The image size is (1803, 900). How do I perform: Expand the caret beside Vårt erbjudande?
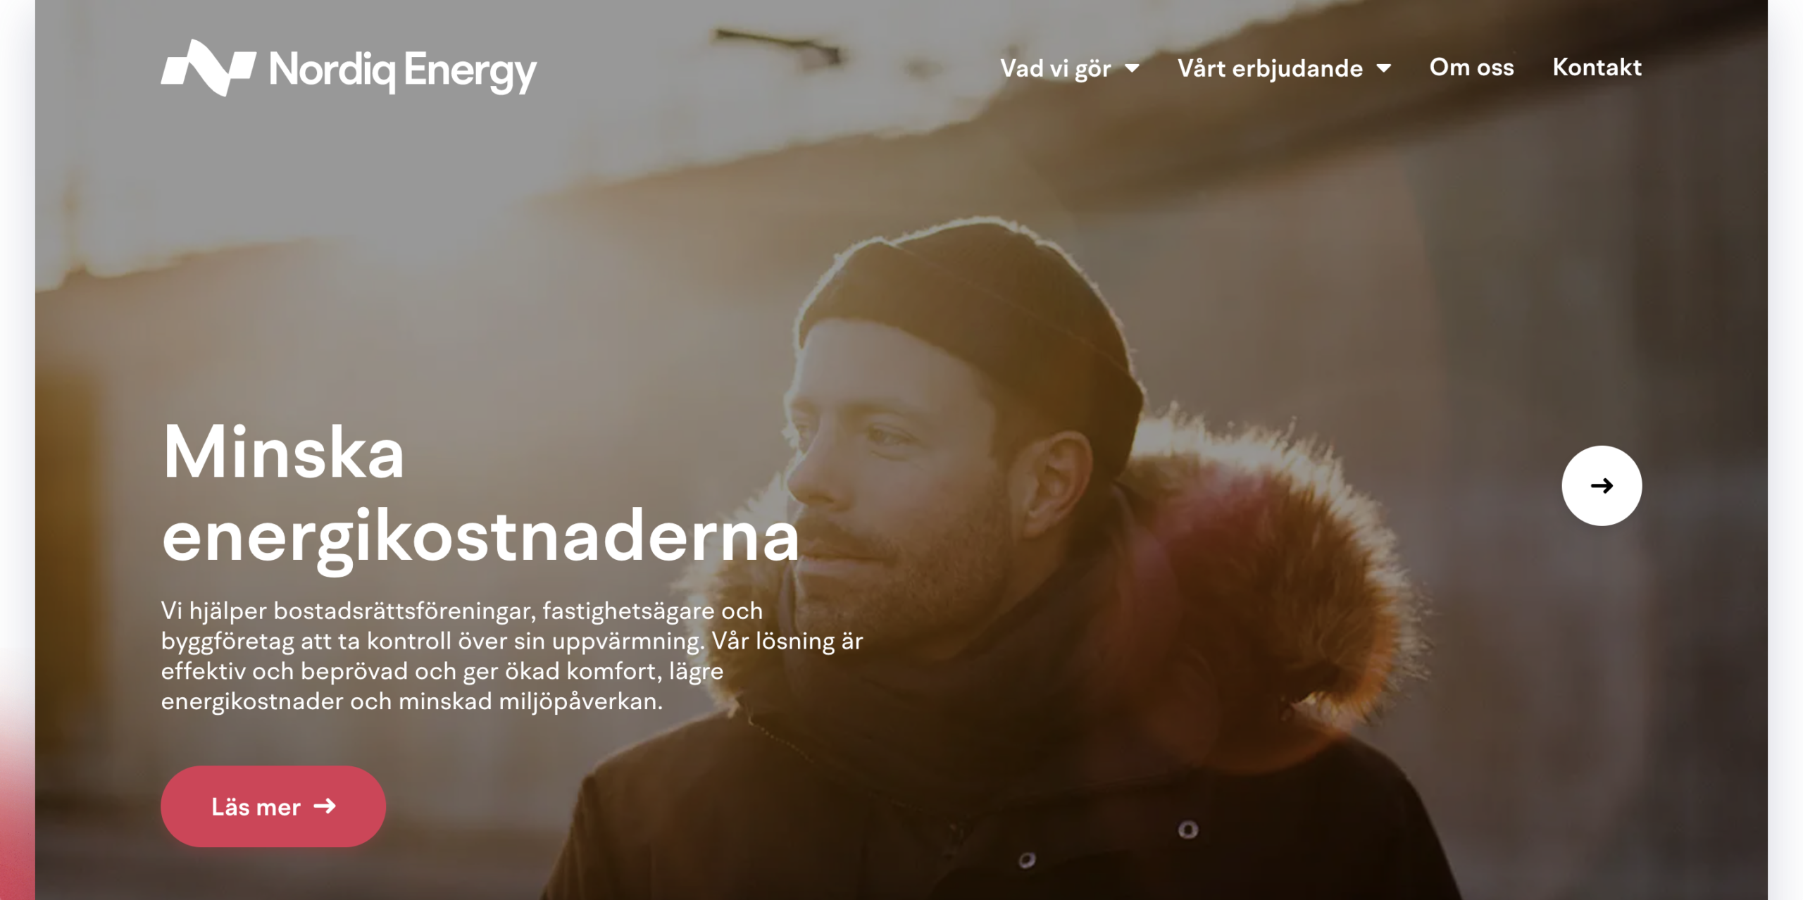(1383, 68)
